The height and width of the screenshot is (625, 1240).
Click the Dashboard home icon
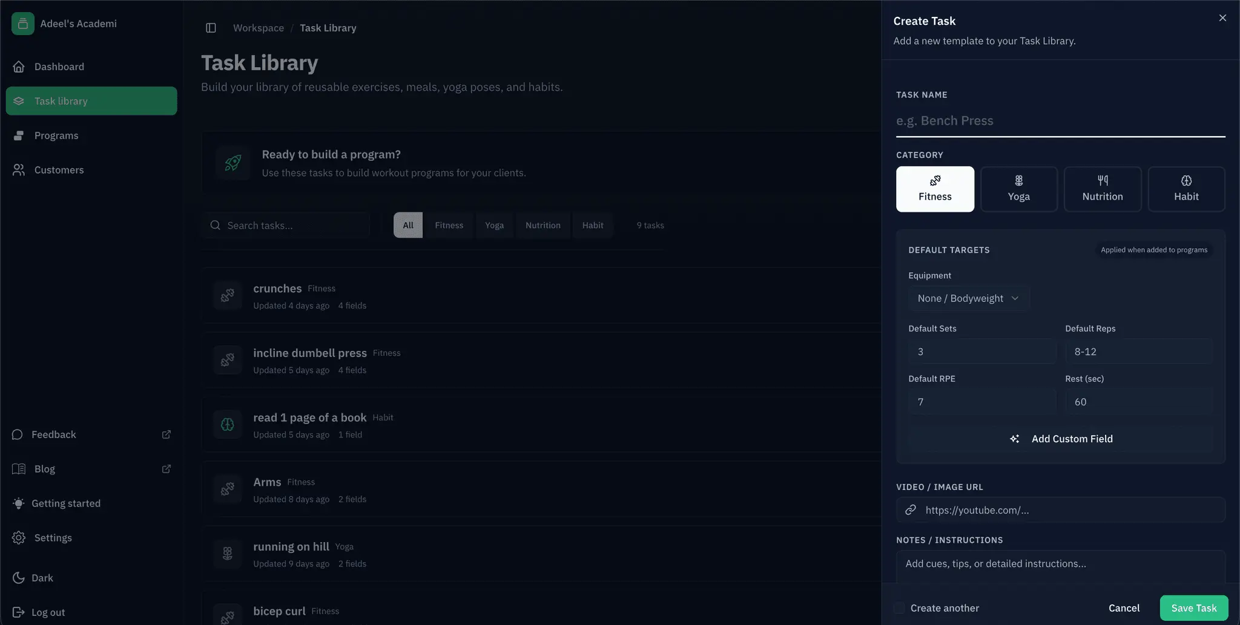19,67
